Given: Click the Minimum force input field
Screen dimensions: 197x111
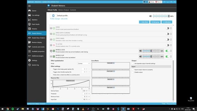Looking at the screenshot, I should point(84,97).
